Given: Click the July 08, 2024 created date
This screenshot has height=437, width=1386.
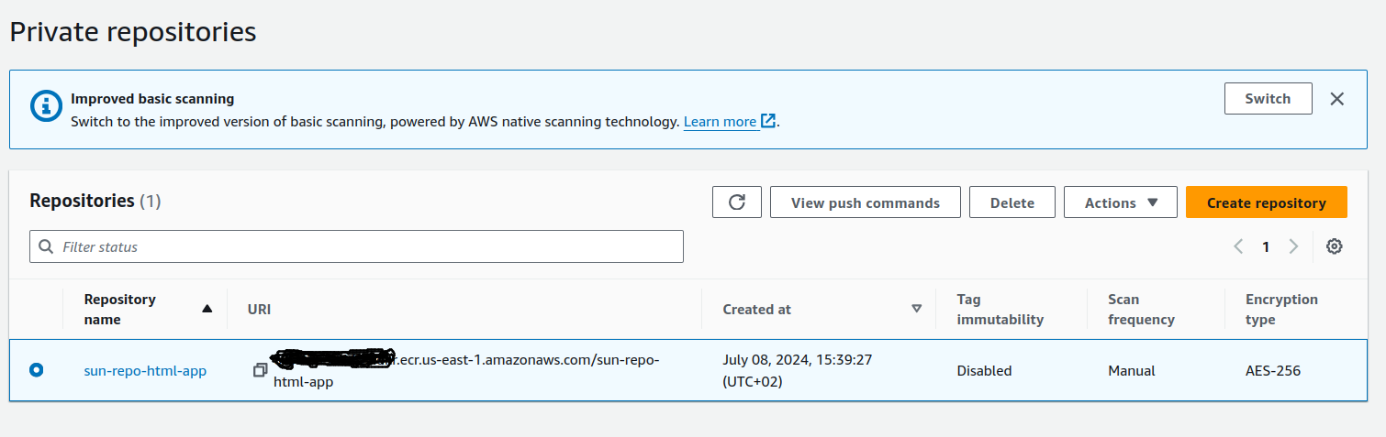Looking at the screenshot, I should click(797, 370).
